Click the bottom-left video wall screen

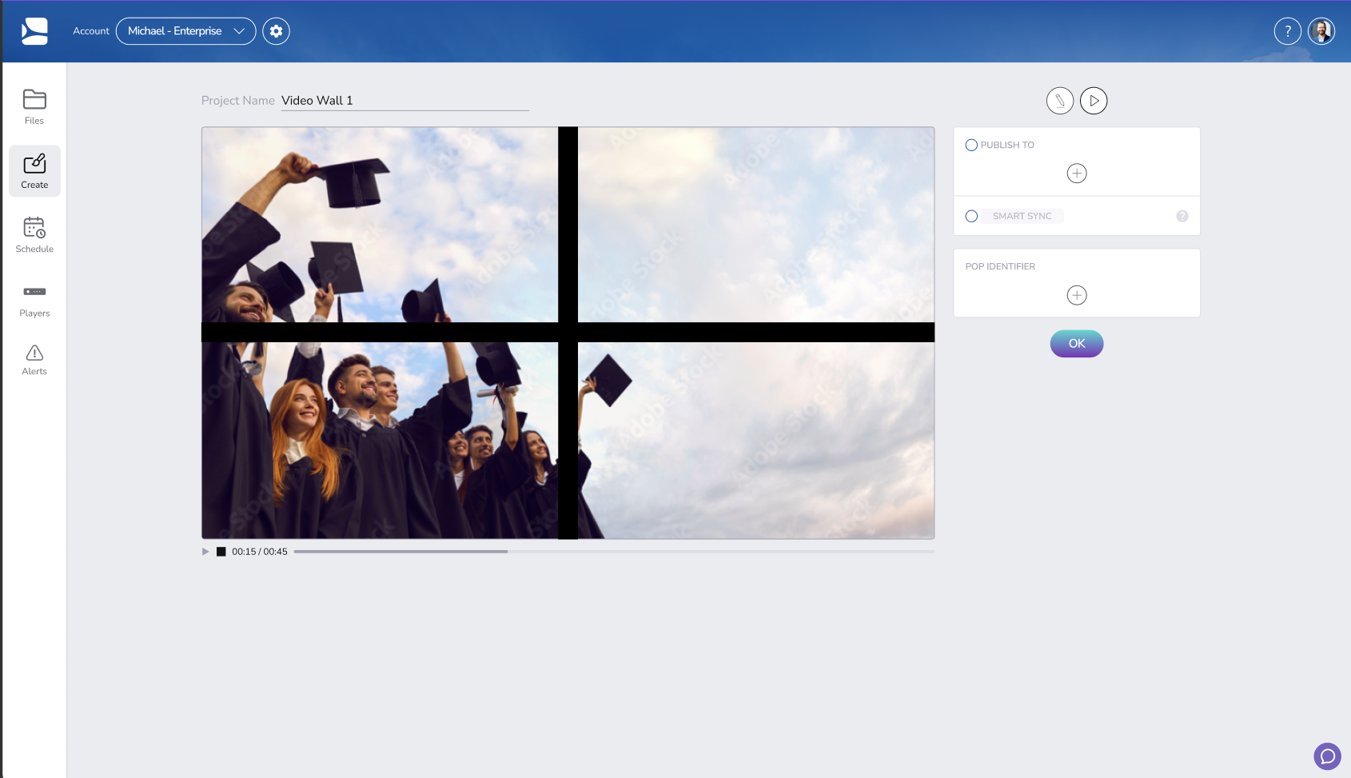pyautogui.click(x=380, y=441)
